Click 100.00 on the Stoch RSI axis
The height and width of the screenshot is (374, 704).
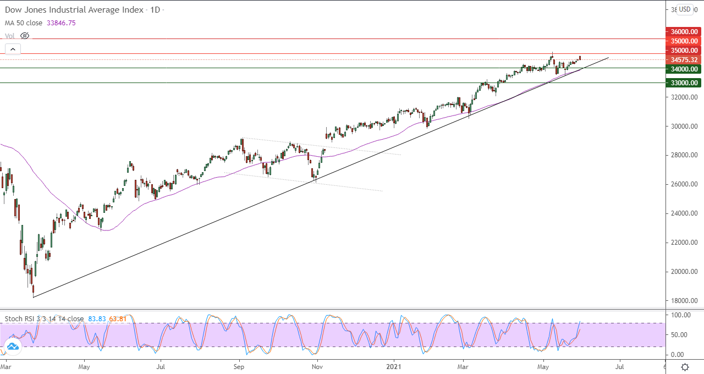[681, 315]
